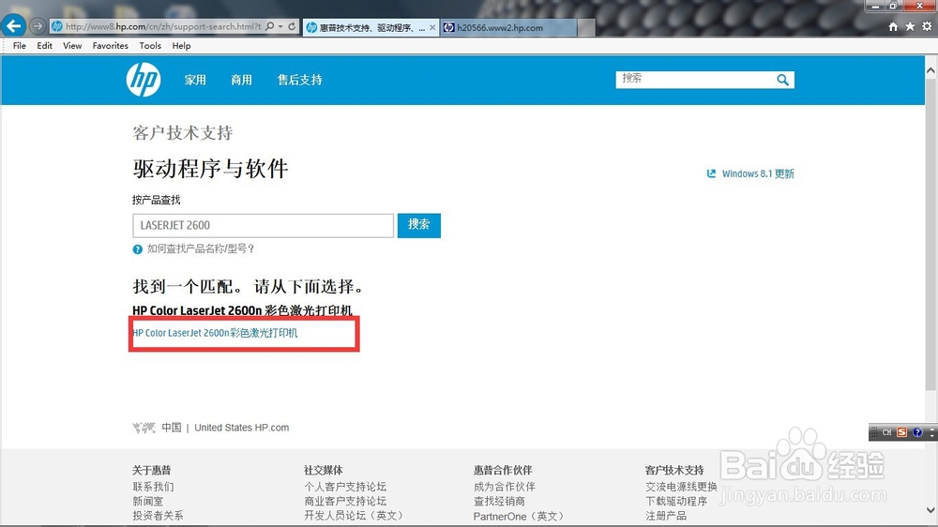Select the HP support search tab
Screen dimensions: 938x527
coord(371,27)
